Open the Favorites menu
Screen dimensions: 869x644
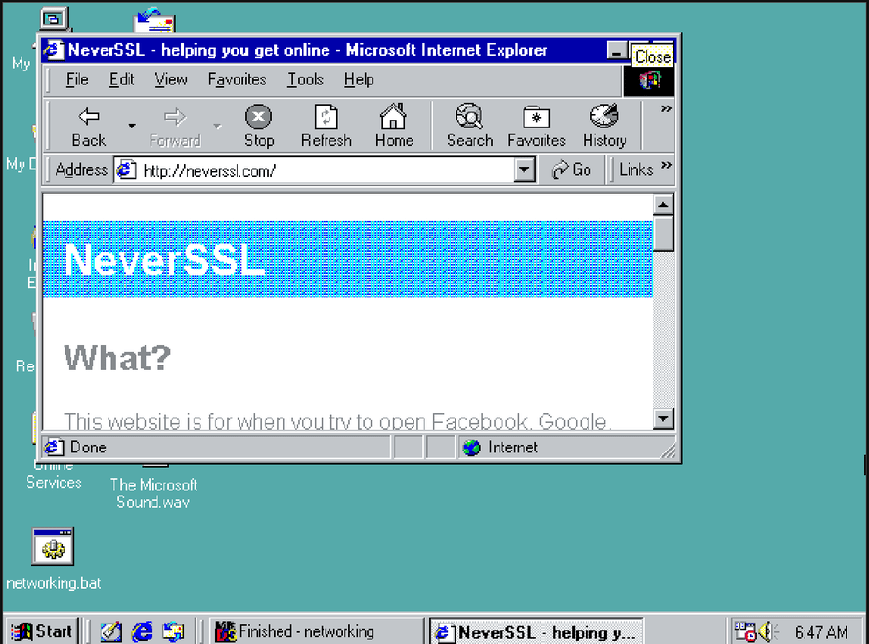(x=237, y=80)
